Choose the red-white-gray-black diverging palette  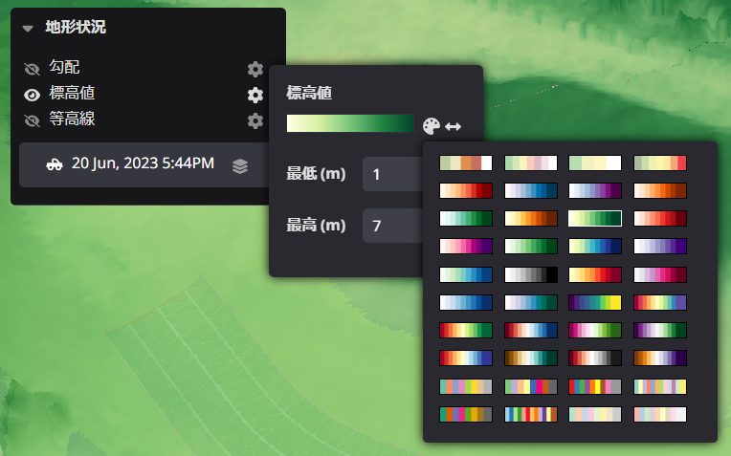click(595, 358)
